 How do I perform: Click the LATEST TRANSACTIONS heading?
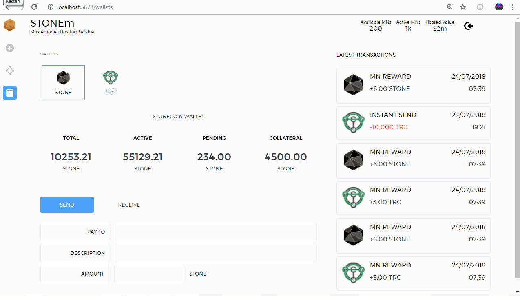[366, 55]
